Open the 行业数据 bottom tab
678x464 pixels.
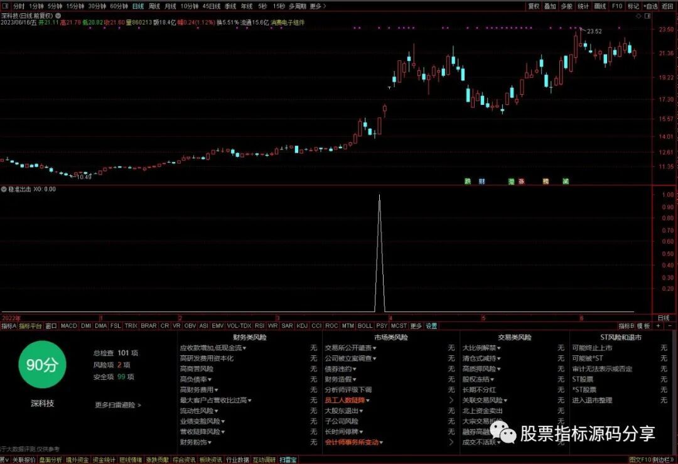237,460
